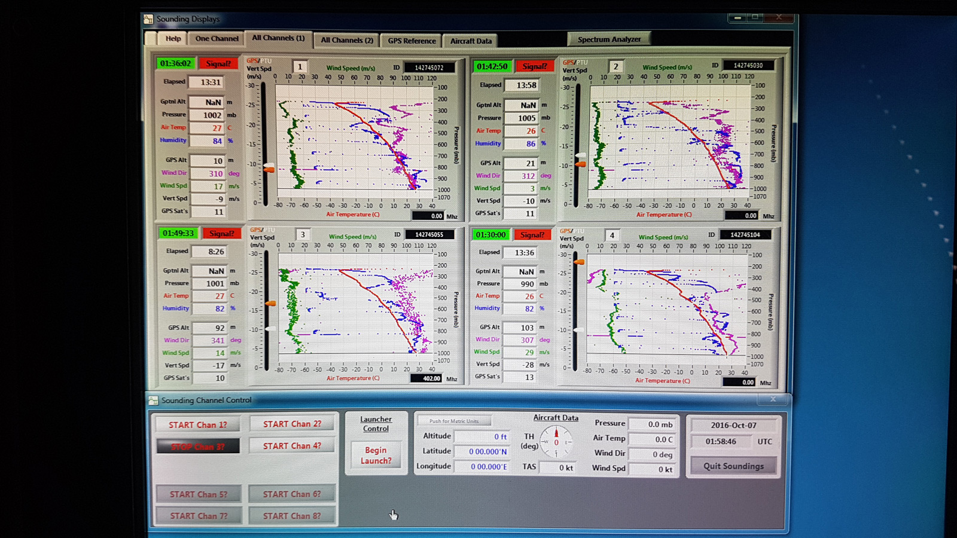The width and height of the screenshot is (957, 538).
Task: Click channel 4 sonde ID field 142745104
Action: 745,235
